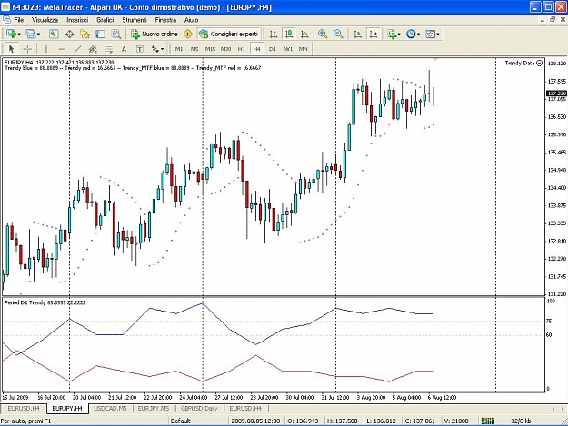Zoom out of the chart
The height and width of the screenshot is (426, 568).
[x=338, y=34]
